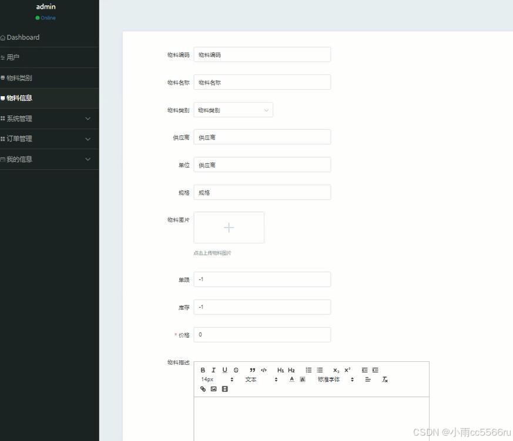Screen dimensions: 513x441
Task: Focus the 库存 input field
Action: coord(262,307)
